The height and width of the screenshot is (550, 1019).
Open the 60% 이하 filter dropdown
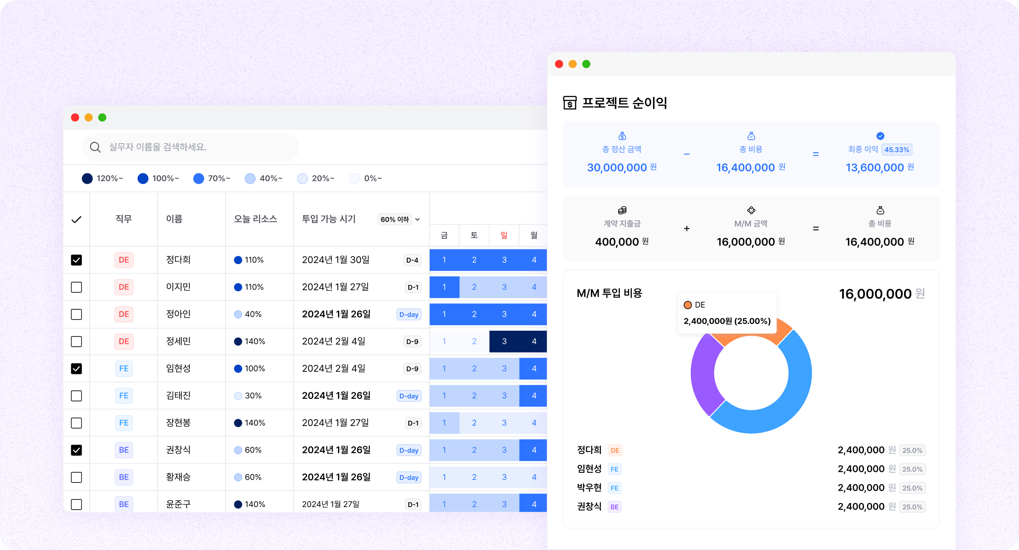[400, 219]
